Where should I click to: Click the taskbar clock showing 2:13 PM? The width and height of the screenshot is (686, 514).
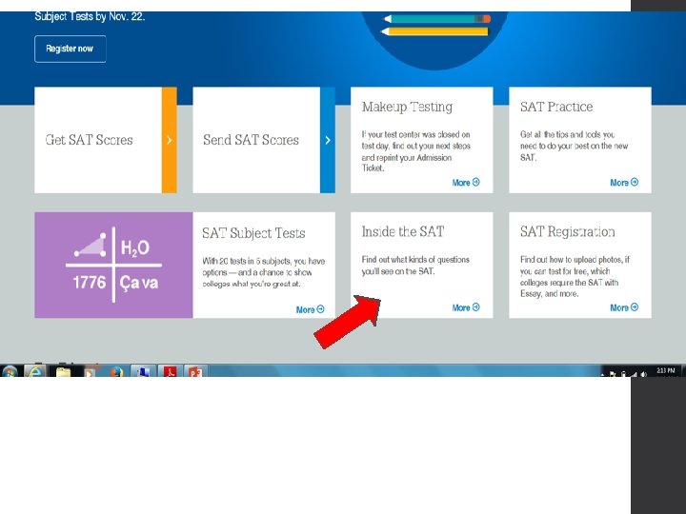tap(665, 370)
